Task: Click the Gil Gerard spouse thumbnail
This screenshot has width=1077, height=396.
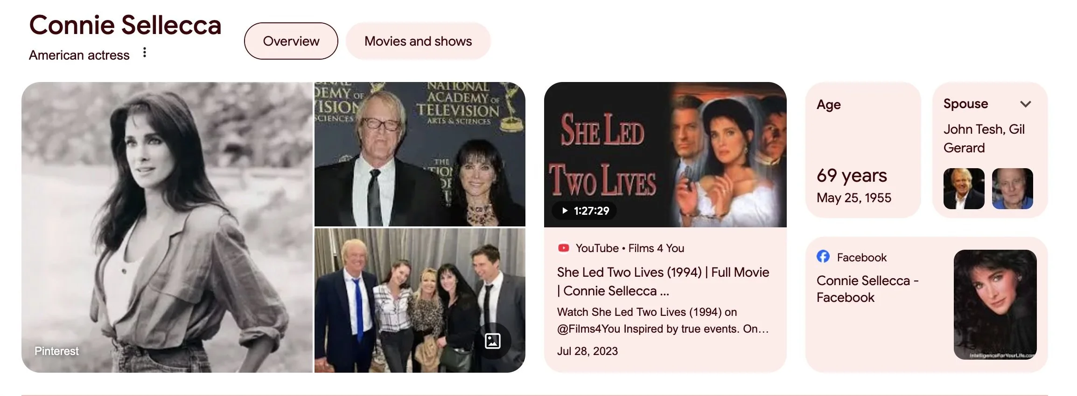Action: (x=1012, y=189)
